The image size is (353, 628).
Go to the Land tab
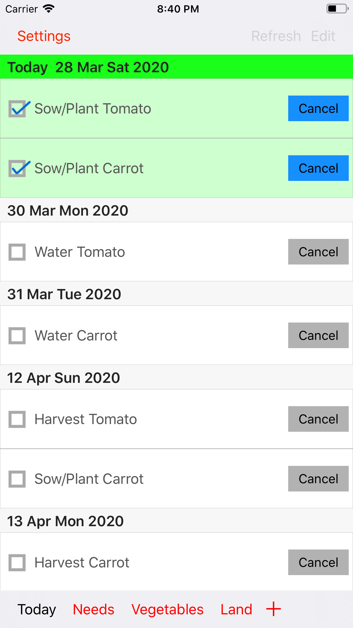click(236, 610)
